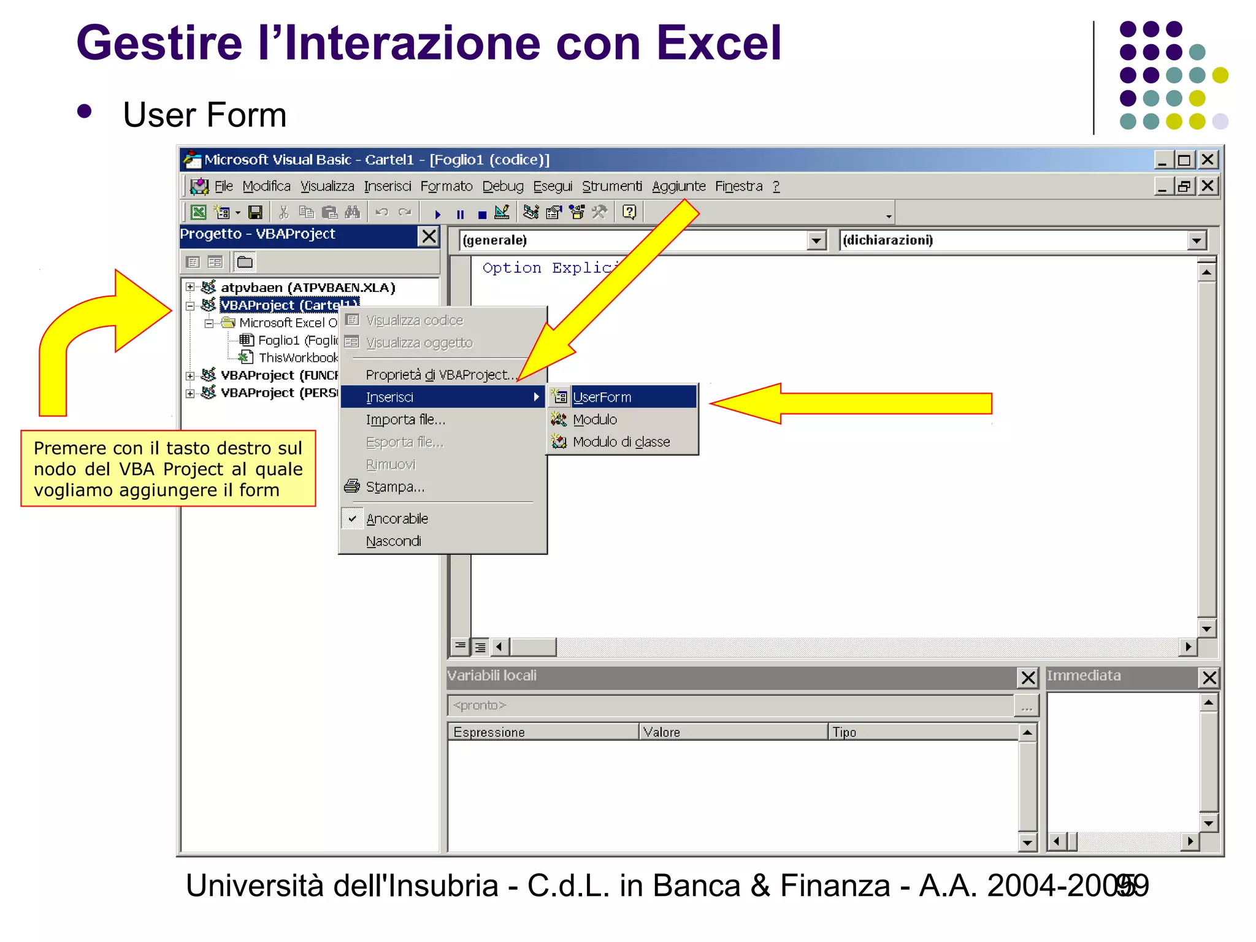Choose Modulo from the submenu
Image resolution: width=1256 pixels, height=942 pixels.
(x=622, y=419)
